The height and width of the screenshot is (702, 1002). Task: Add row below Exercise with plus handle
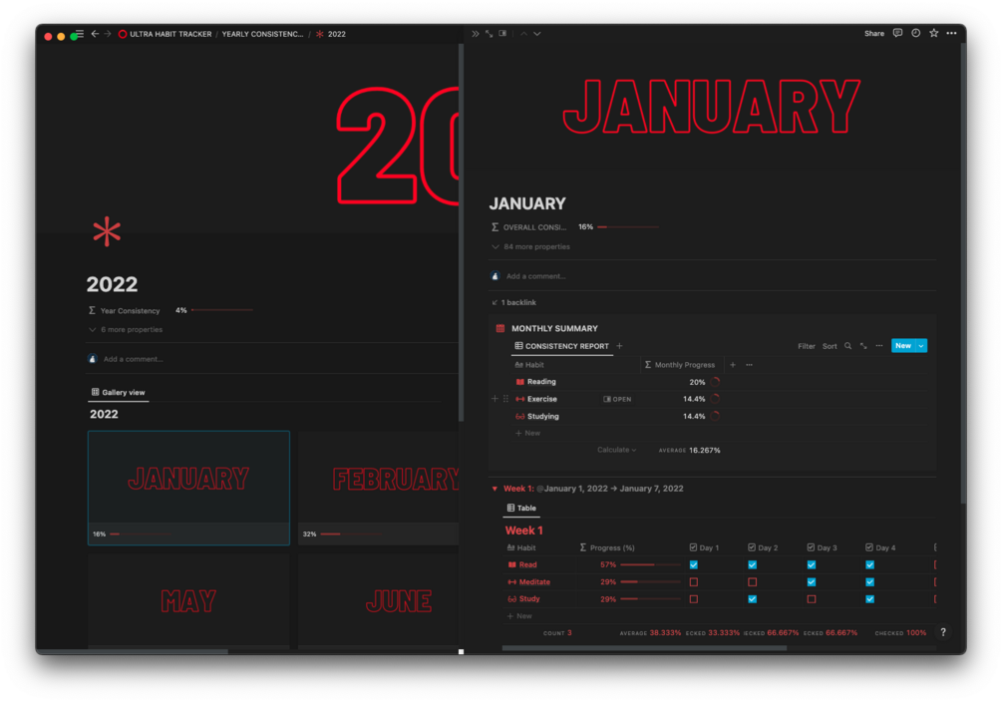(x=495, y=399)
